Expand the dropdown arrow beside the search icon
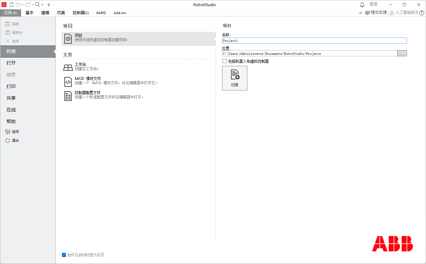The height and width of the screenshot is (264, 426). coord(42,5)
